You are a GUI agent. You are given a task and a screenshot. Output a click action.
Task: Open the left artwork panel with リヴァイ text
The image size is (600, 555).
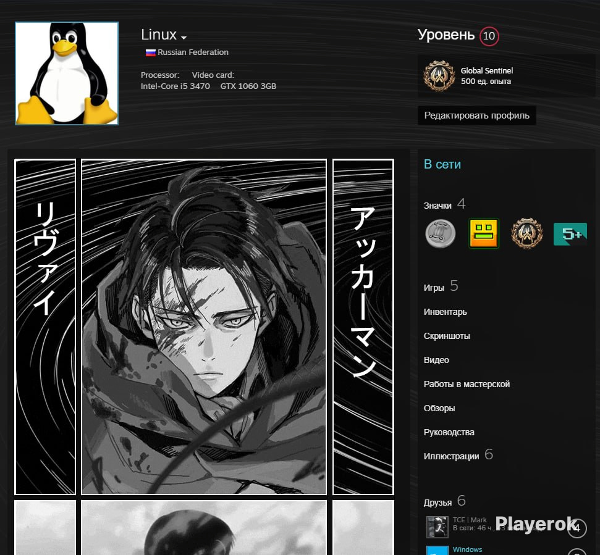(45, 327)
